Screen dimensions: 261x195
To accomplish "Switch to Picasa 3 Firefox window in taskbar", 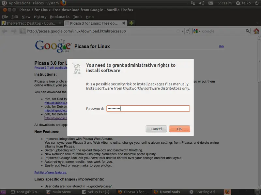I will click(x=133, y=192).
